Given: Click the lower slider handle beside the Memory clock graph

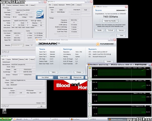Looking at the screenshot, I should tap(90, 103).
